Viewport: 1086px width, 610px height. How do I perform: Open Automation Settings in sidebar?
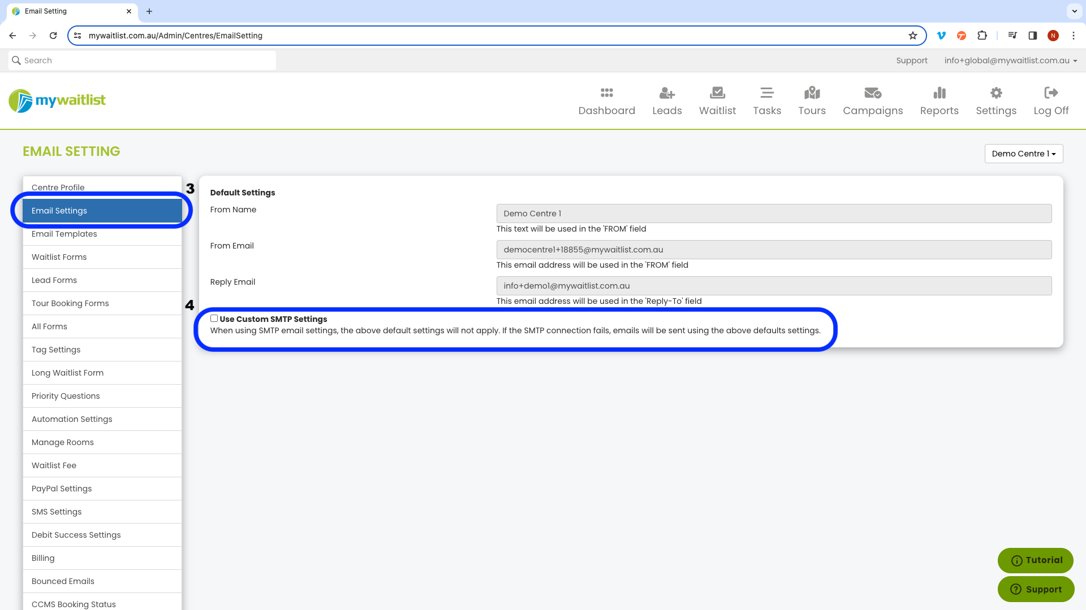[x=102, y=419]
